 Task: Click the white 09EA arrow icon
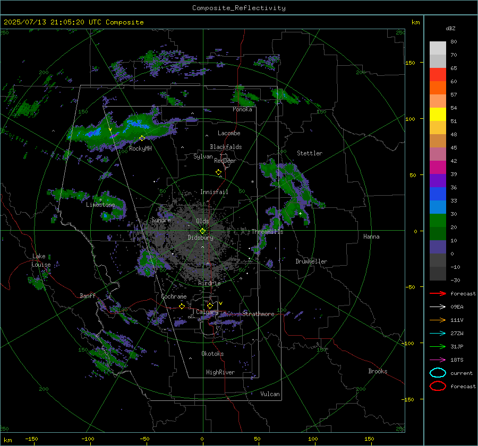(x=438, y=307)
